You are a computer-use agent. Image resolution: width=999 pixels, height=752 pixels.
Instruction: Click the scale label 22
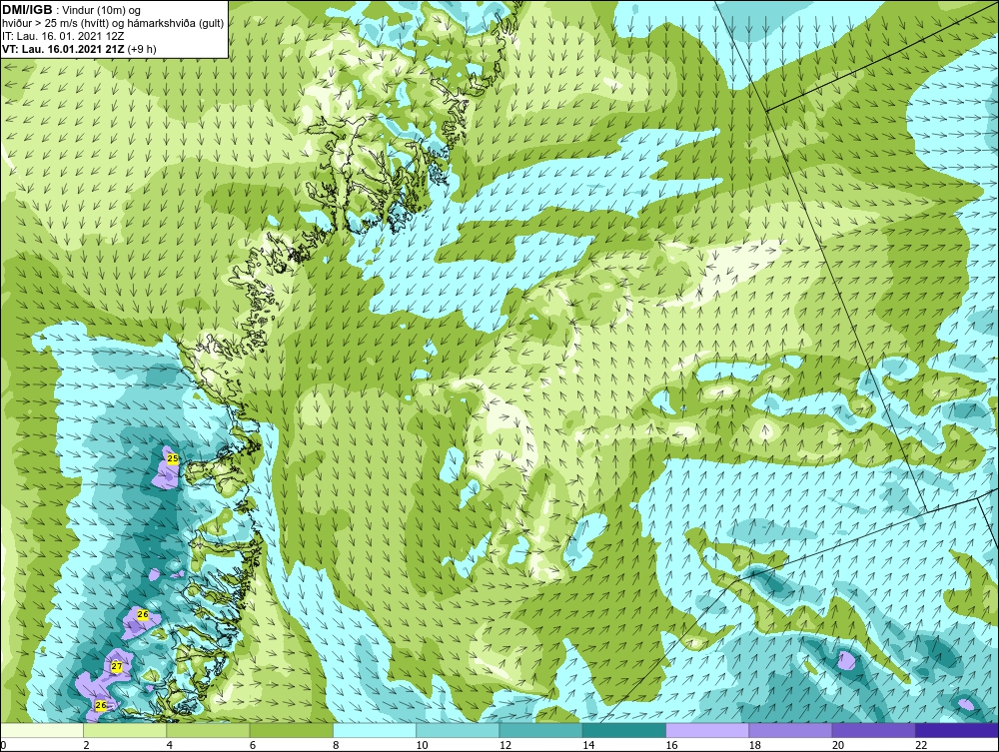click(x=921, y=746)
